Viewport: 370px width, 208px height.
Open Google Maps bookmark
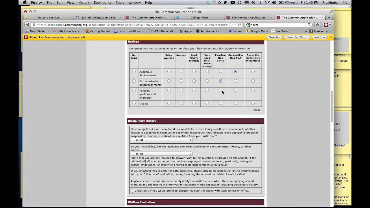pos(257,31)
